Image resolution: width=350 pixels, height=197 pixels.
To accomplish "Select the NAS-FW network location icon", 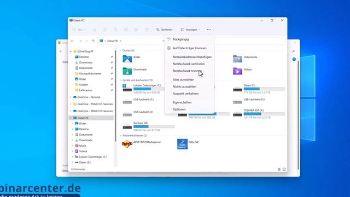I will click(182, 144).
